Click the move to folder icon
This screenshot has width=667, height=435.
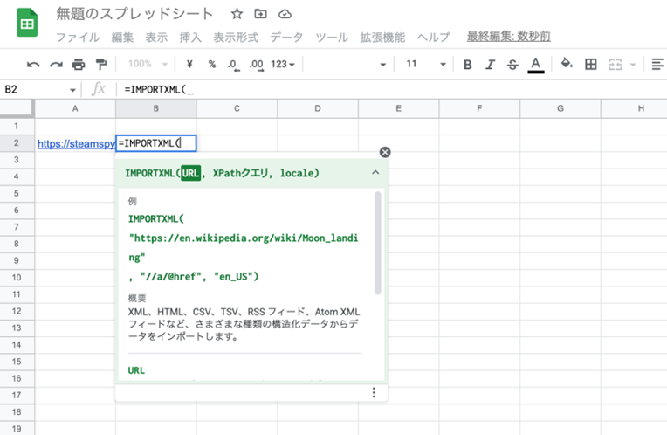pyautogui.click(x=260, y=14)
